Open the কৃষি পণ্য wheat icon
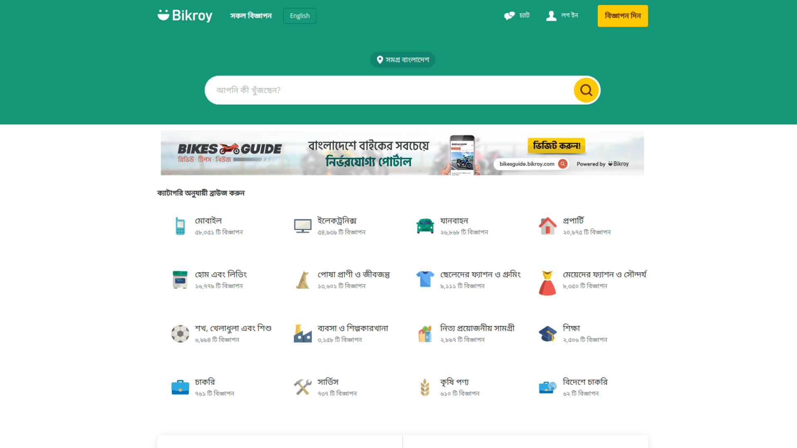This screenshot has width=797, height=448. tap(425, 387)
